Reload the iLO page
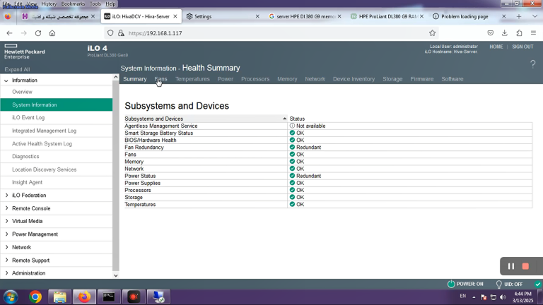This screenshot has height=305, width=543. coord(38,33)
